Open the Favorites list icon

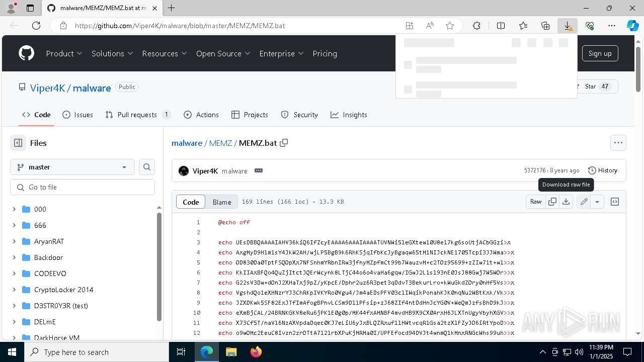coord(523,26)
